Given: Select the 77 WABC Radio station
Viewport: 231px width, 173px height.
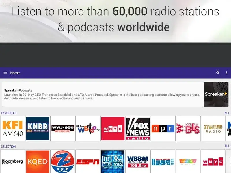Looking at the screenshot, I should point(213,129).
